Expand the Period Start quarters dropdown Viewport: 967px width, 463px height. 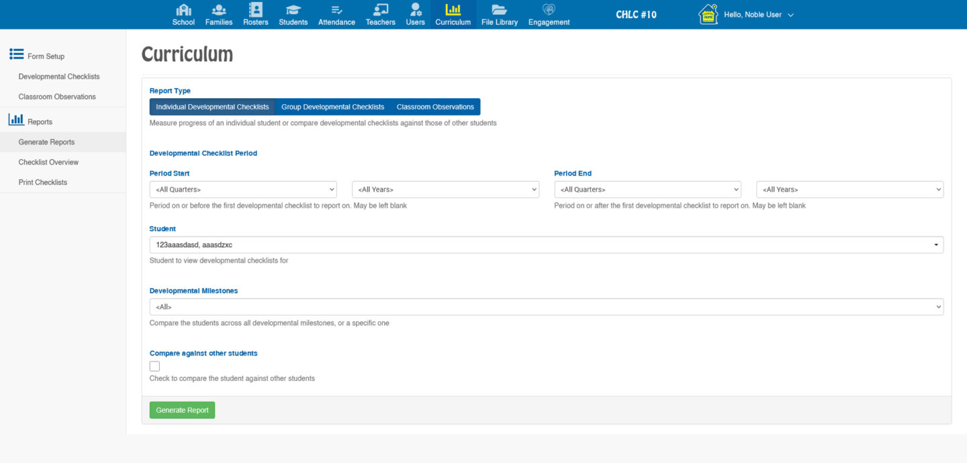pos(242,190)
